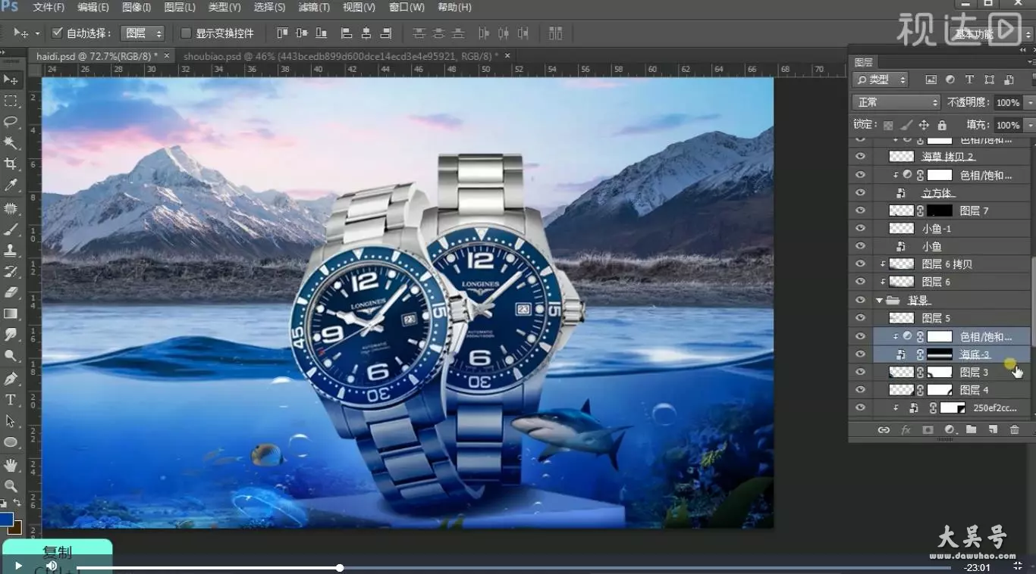Click the lock position icon
The width and height of the screenshot is (1036, 574).
[924, 125]
